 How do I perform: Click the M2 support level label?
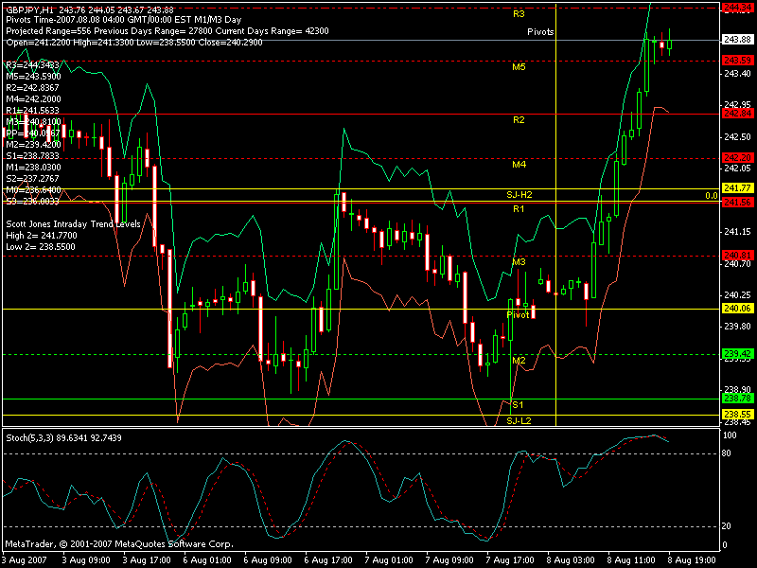click(x=519, y=361)
